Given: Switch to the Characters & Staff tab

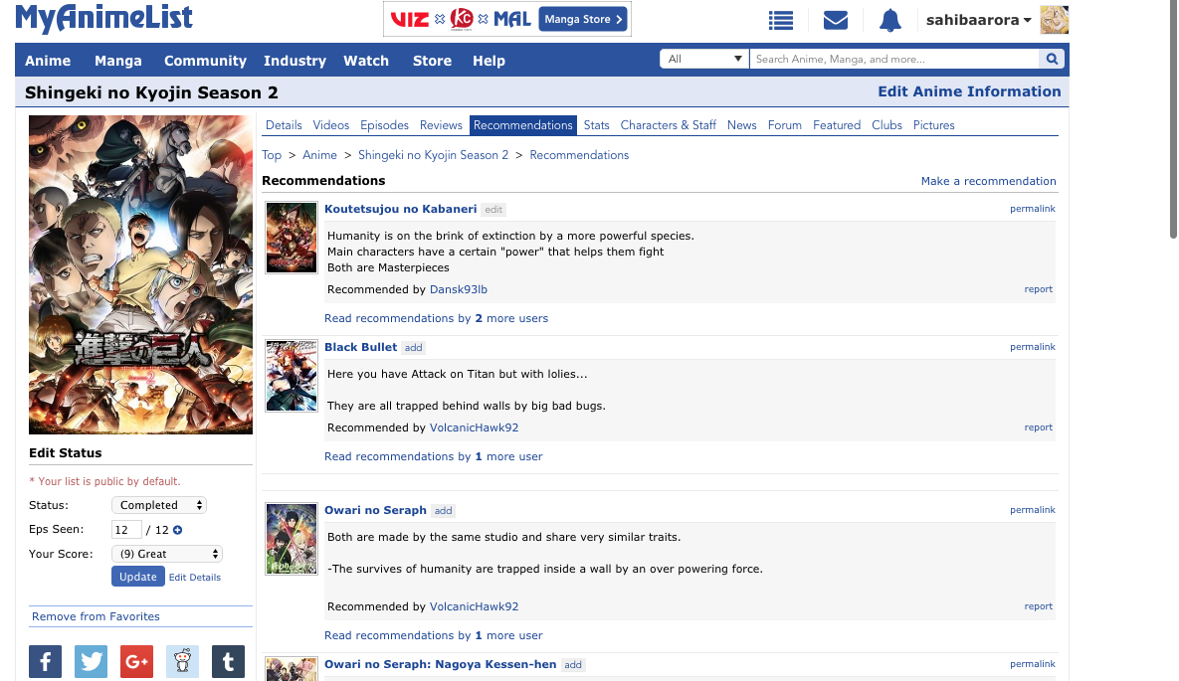Looking at the screenshot, I should click(669, 125).
